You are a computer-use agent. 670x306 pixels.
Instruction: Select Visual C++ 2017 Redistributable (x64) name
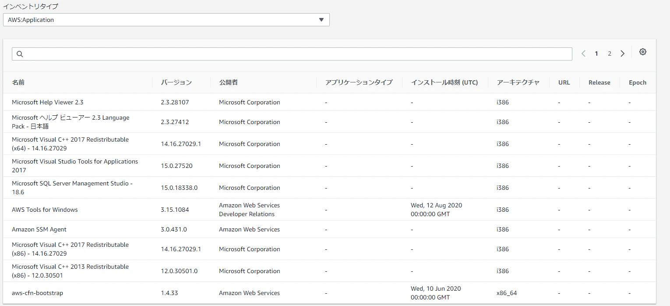[70, 144]
